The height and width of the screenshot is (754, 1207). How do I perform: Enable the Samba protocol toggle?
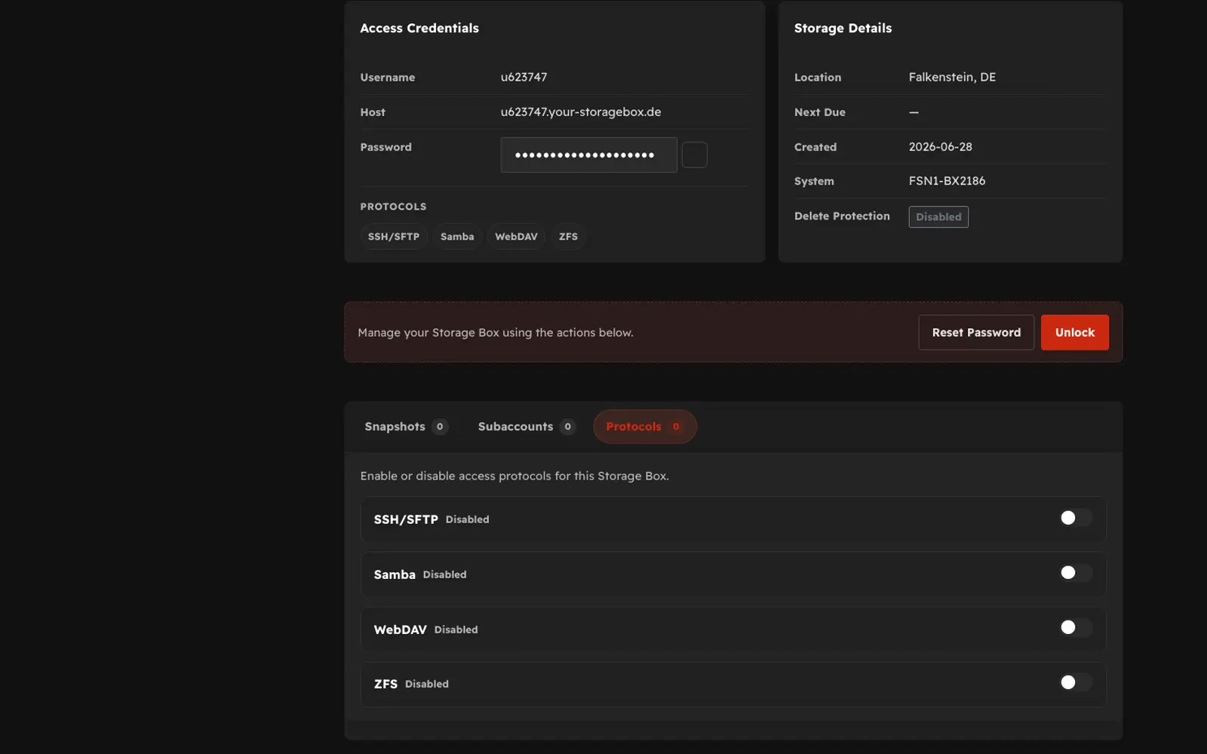click(1076, 573)
